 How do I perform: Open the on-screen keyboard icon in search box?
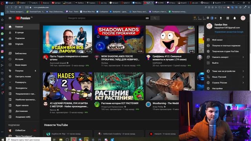click(147, 18)
